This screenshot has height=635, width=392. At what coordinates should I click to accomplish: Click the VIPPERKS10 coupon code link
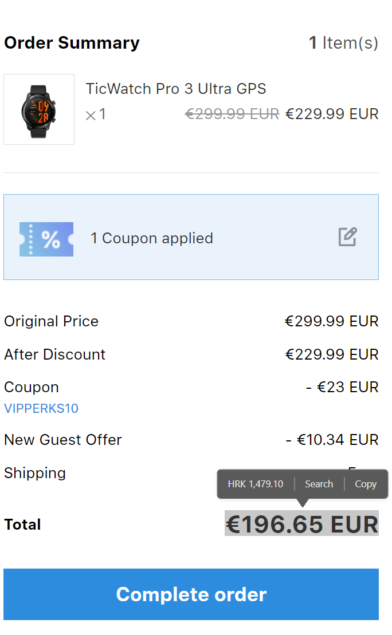(41, 408)
